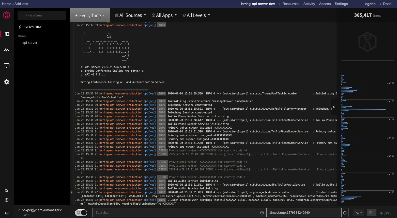Click the clock icon beside timestamp field

[345, 213]
